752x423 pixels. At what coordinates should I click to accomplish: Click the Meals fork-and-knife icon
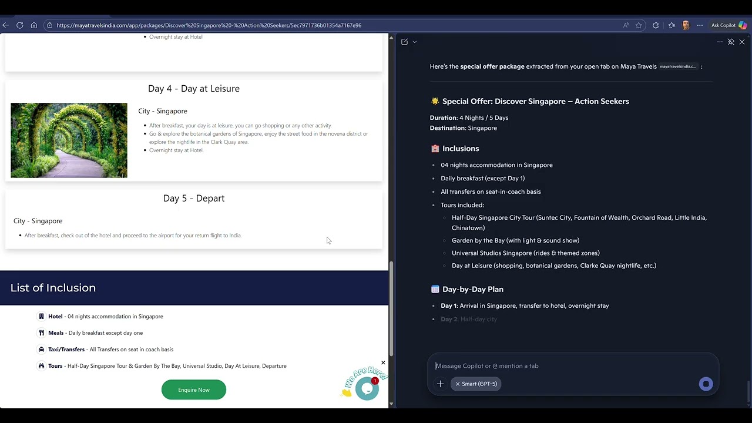pos(41,333)
